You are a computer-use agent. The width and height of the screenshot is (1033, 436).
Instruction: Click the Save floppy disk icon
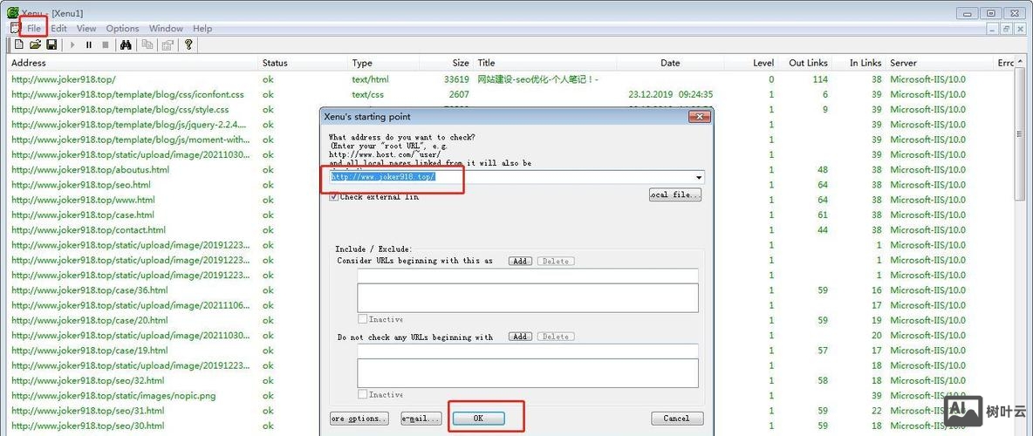(51, 44)
